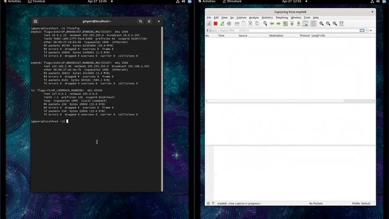
Task: Click capture file properties icon in status bar
Action: click(x=213, y=203)
